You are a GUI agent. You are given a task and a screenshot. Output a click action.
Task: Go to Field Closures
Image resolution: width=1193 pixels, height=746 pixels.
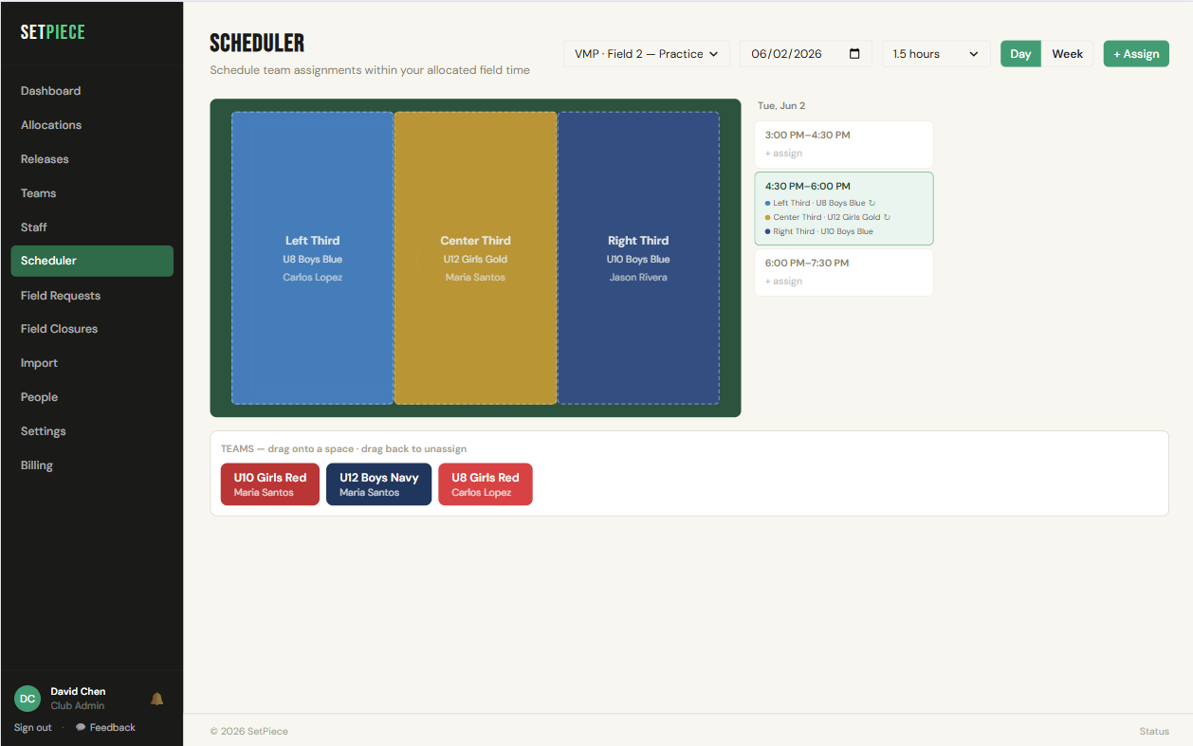click(92, 329)
